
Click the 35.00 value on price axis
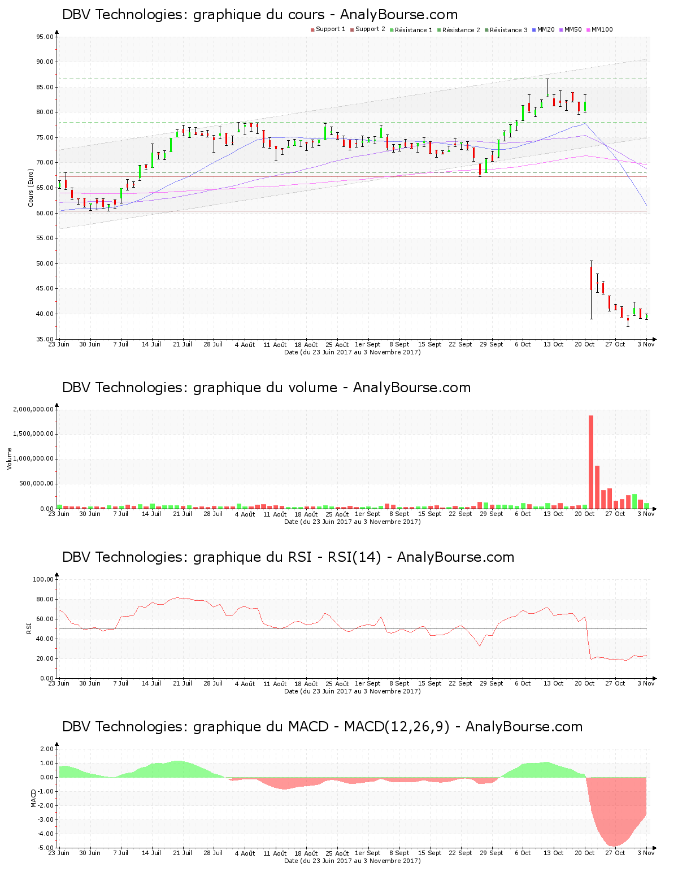coord(45,339)
